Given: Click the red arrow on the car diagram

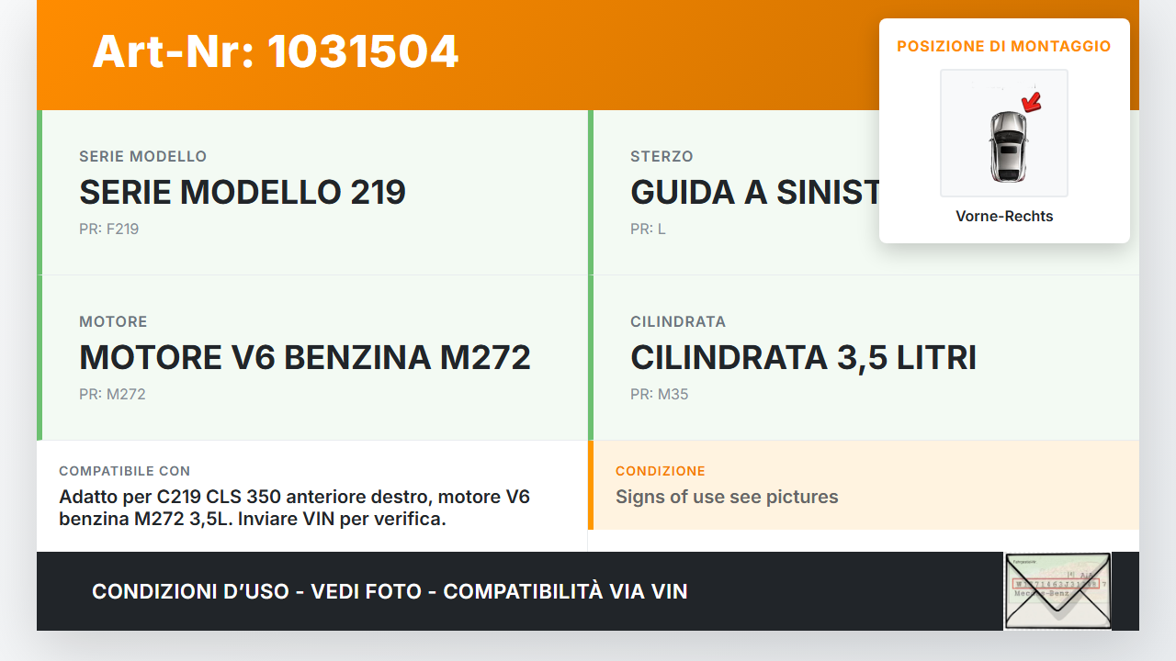Looking at the screenshot, I should (1032, 101).
